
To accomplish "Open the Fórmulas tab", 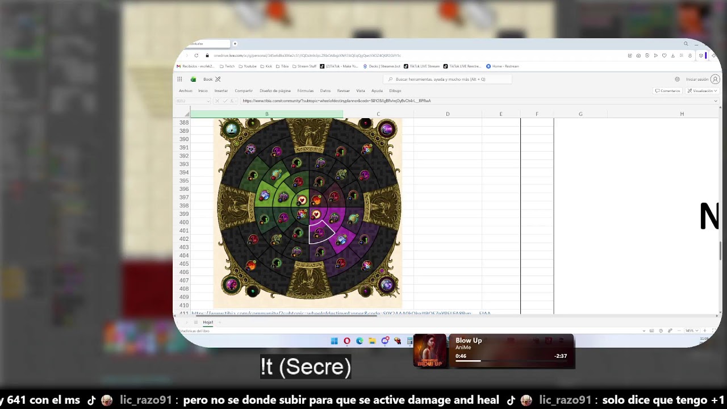I will click(x=305, y=91).
